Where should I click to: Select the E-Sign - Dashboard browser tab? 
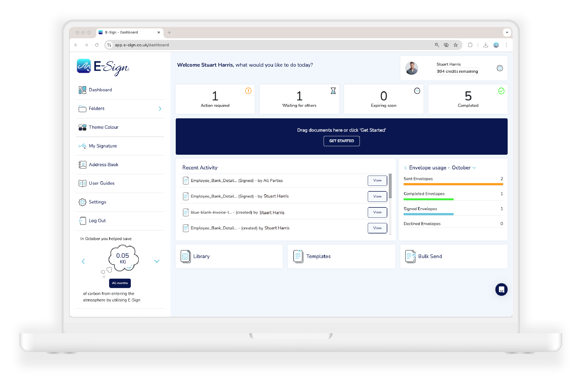coord(130,32)
